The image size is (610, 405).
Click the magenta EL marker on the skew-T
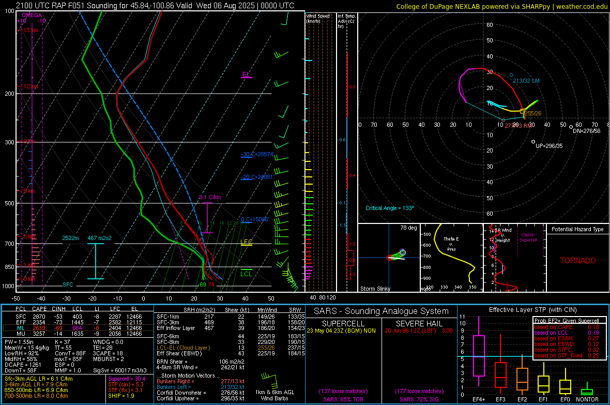246,74
